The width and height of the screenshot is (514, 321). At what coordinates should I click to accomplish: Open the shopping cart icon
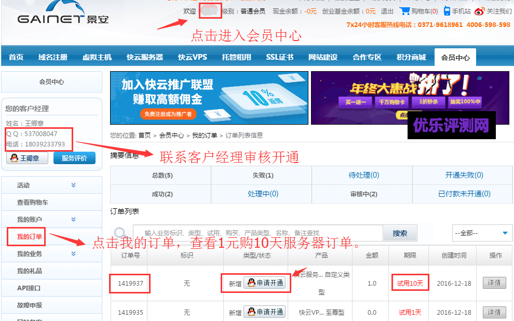click(x=404, y=11)
